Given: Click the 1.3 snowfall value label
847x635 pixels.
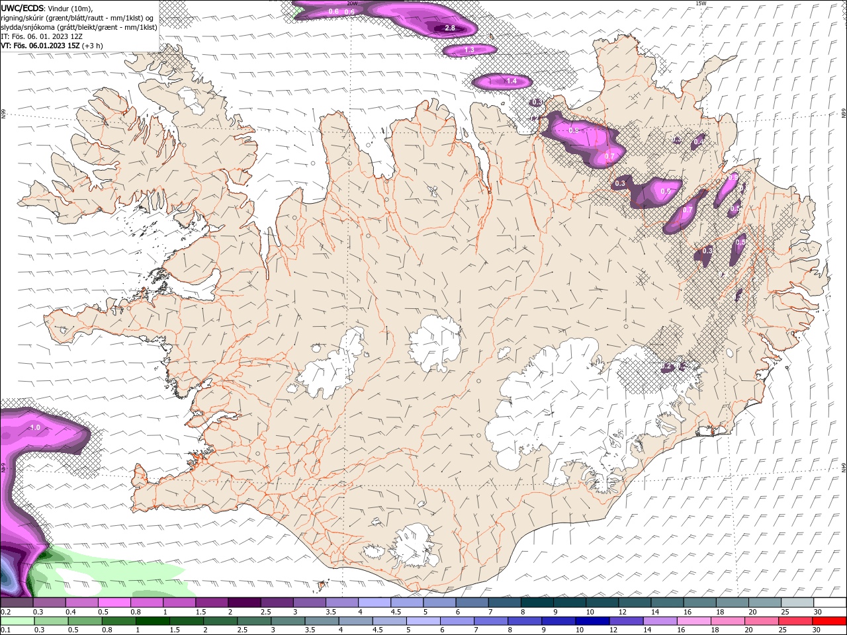Looking at the screenshot, I should click(469, 50).
